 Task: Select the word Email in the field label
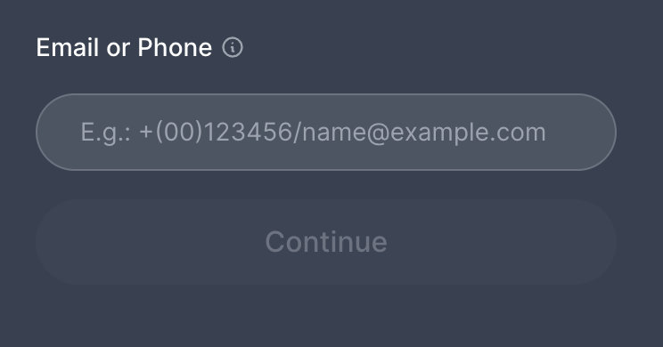tap(67, 47)
